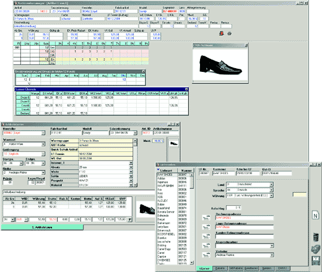This screenshot has width=322, height=272.
Task: Open the Hersteller dropdown in article master
Action: (43, 133)
